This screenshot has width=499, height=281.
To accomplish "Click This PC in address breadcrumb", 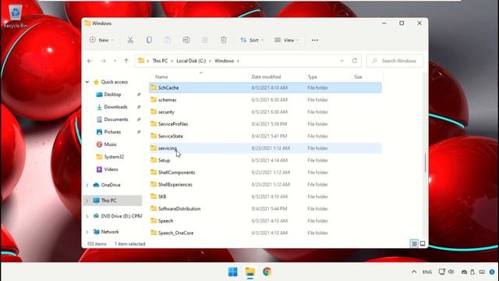I will (160, 61).
